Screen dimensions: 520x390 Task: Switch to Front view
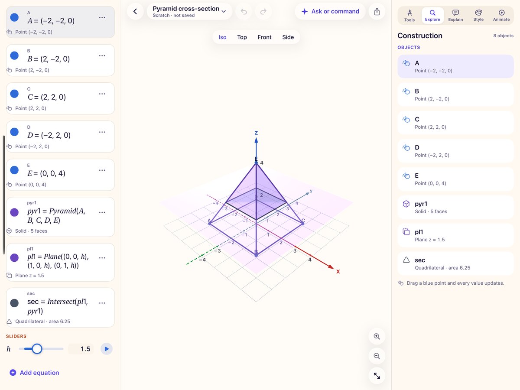264,37
